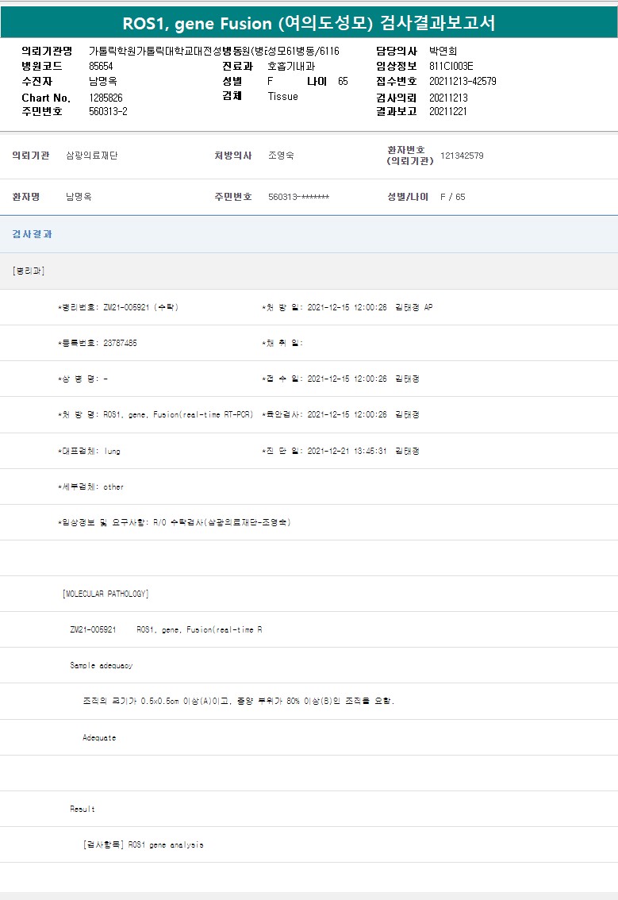Viewport: 618px width, 900px height.
Task: Select the Adequate sample result text
Action: tap(99, 737)
